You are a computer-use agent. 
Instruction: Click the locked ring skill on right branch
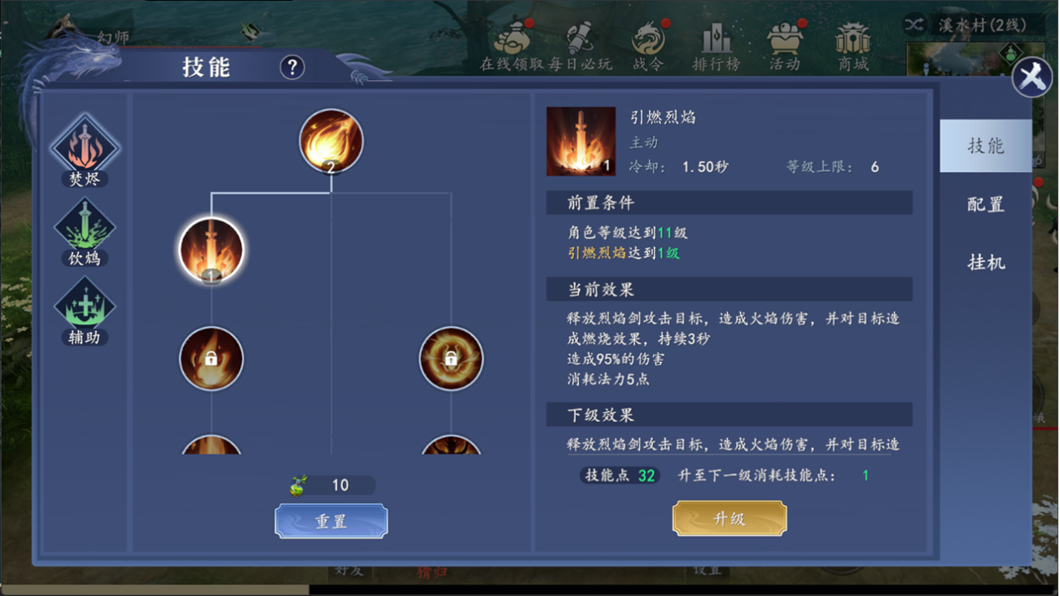tap(451, 359)
